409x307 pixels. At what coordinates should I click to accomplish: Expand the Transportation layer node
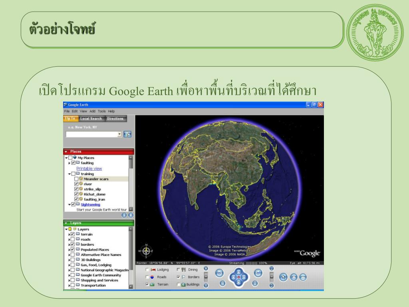click(69, 285)
